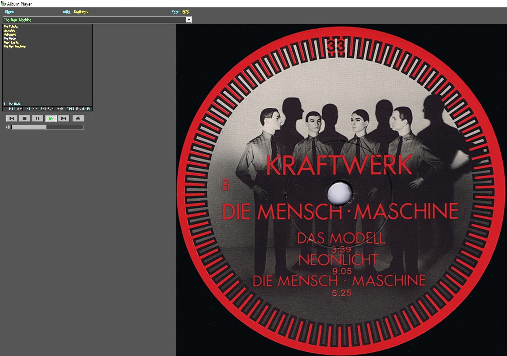Click the eject button
507x356 pixels.
[78, 119]
